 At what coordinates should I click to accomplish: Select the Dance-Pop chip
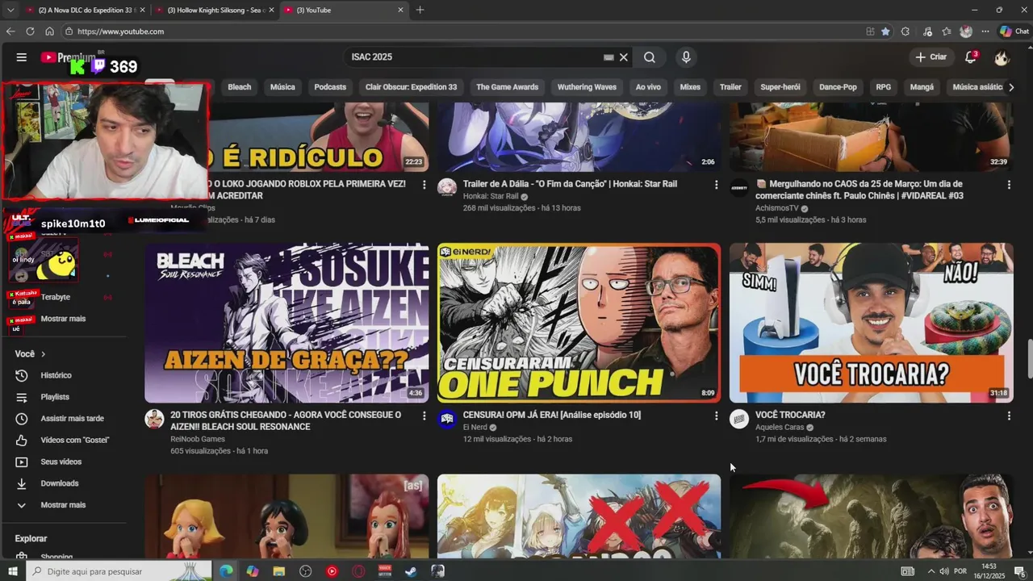(x=838, y=87)
